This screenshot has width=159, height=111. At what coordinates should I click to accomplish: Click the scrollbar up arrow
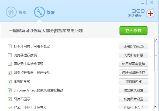[156, 40]
